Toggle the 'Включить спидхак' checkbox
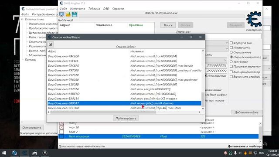Image resolution: width=279 pixels, height=157 pixels. [x=231, y=77]
